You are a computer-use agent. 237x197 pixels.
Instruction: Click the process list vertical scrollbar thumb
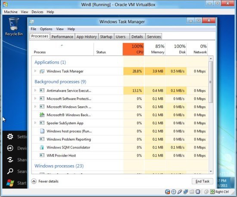click(x=211, y=82)
